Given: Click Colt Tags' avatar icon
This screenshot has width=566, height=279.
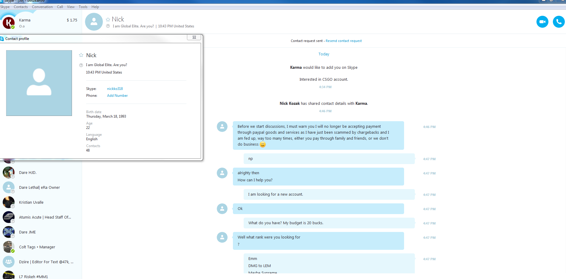Looking at the screenshot, I should (9, 247).
